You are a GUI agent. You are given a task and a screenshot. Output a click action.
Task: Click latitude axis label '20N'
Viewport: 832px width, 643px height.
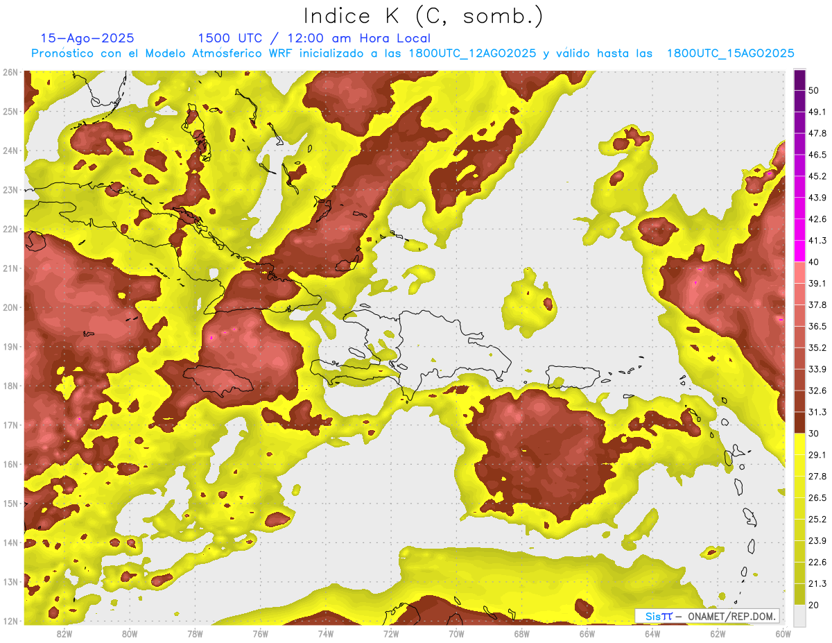10,307
